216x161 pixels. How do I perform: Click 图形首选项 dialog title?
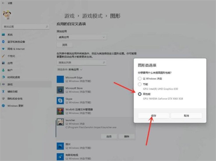pos(147,65)
